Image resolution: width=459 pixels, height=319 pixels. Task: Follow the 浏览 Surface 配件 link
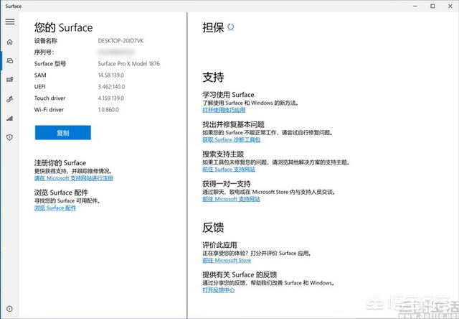(x=55, y=208)
